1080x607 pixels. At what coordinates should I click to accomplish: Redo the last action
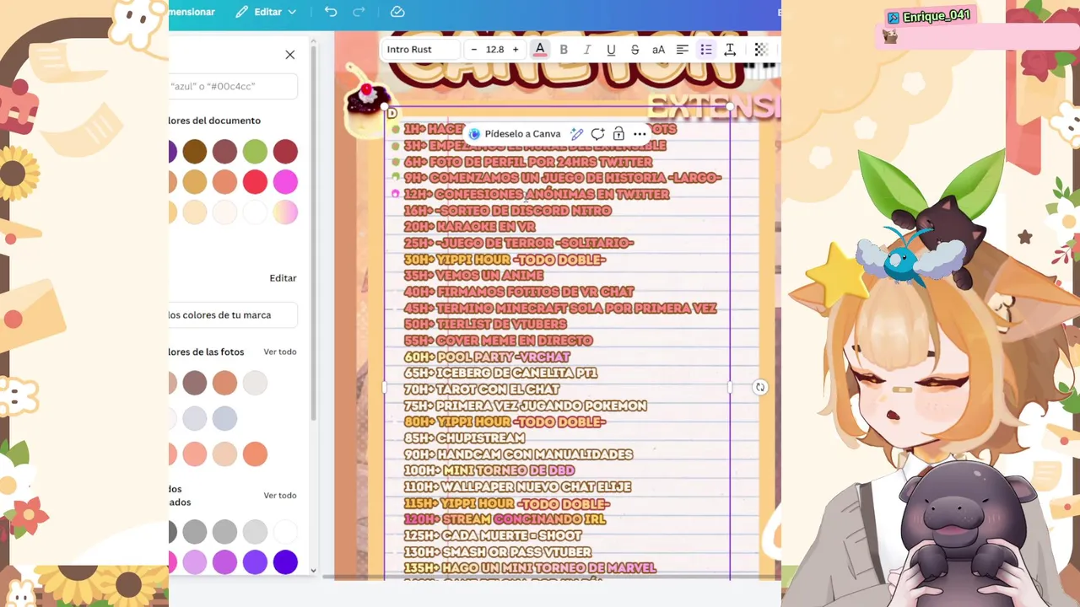pos(359,12)
